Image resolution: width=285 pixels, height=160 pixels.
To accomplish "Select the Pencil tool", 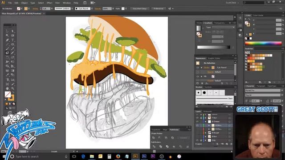I will point(12,48).
